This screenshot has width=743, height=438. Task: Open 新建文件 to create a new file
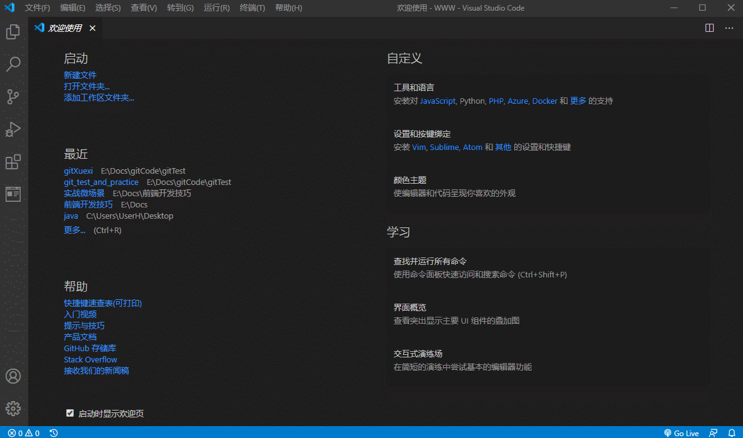(x=80, y=74)
